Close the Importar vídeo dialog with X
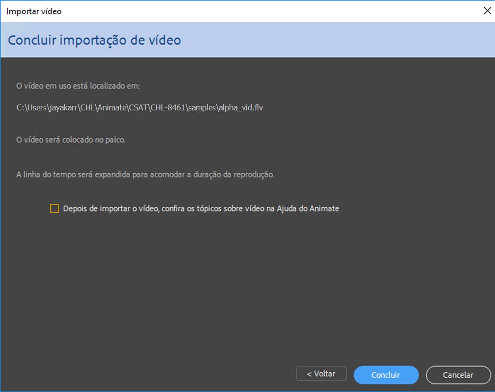The width and height of the screenshot is (495, 392). coord(487,10)
